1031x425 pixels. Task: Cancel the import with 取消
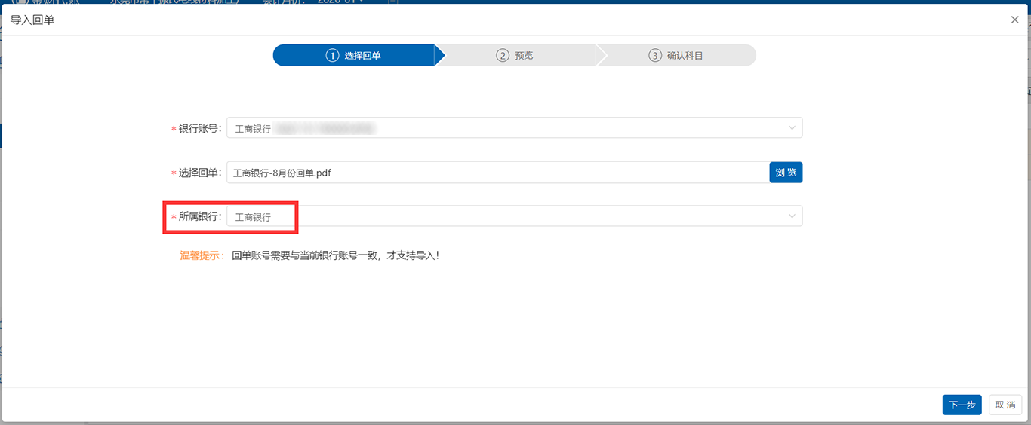point(1005,405)
